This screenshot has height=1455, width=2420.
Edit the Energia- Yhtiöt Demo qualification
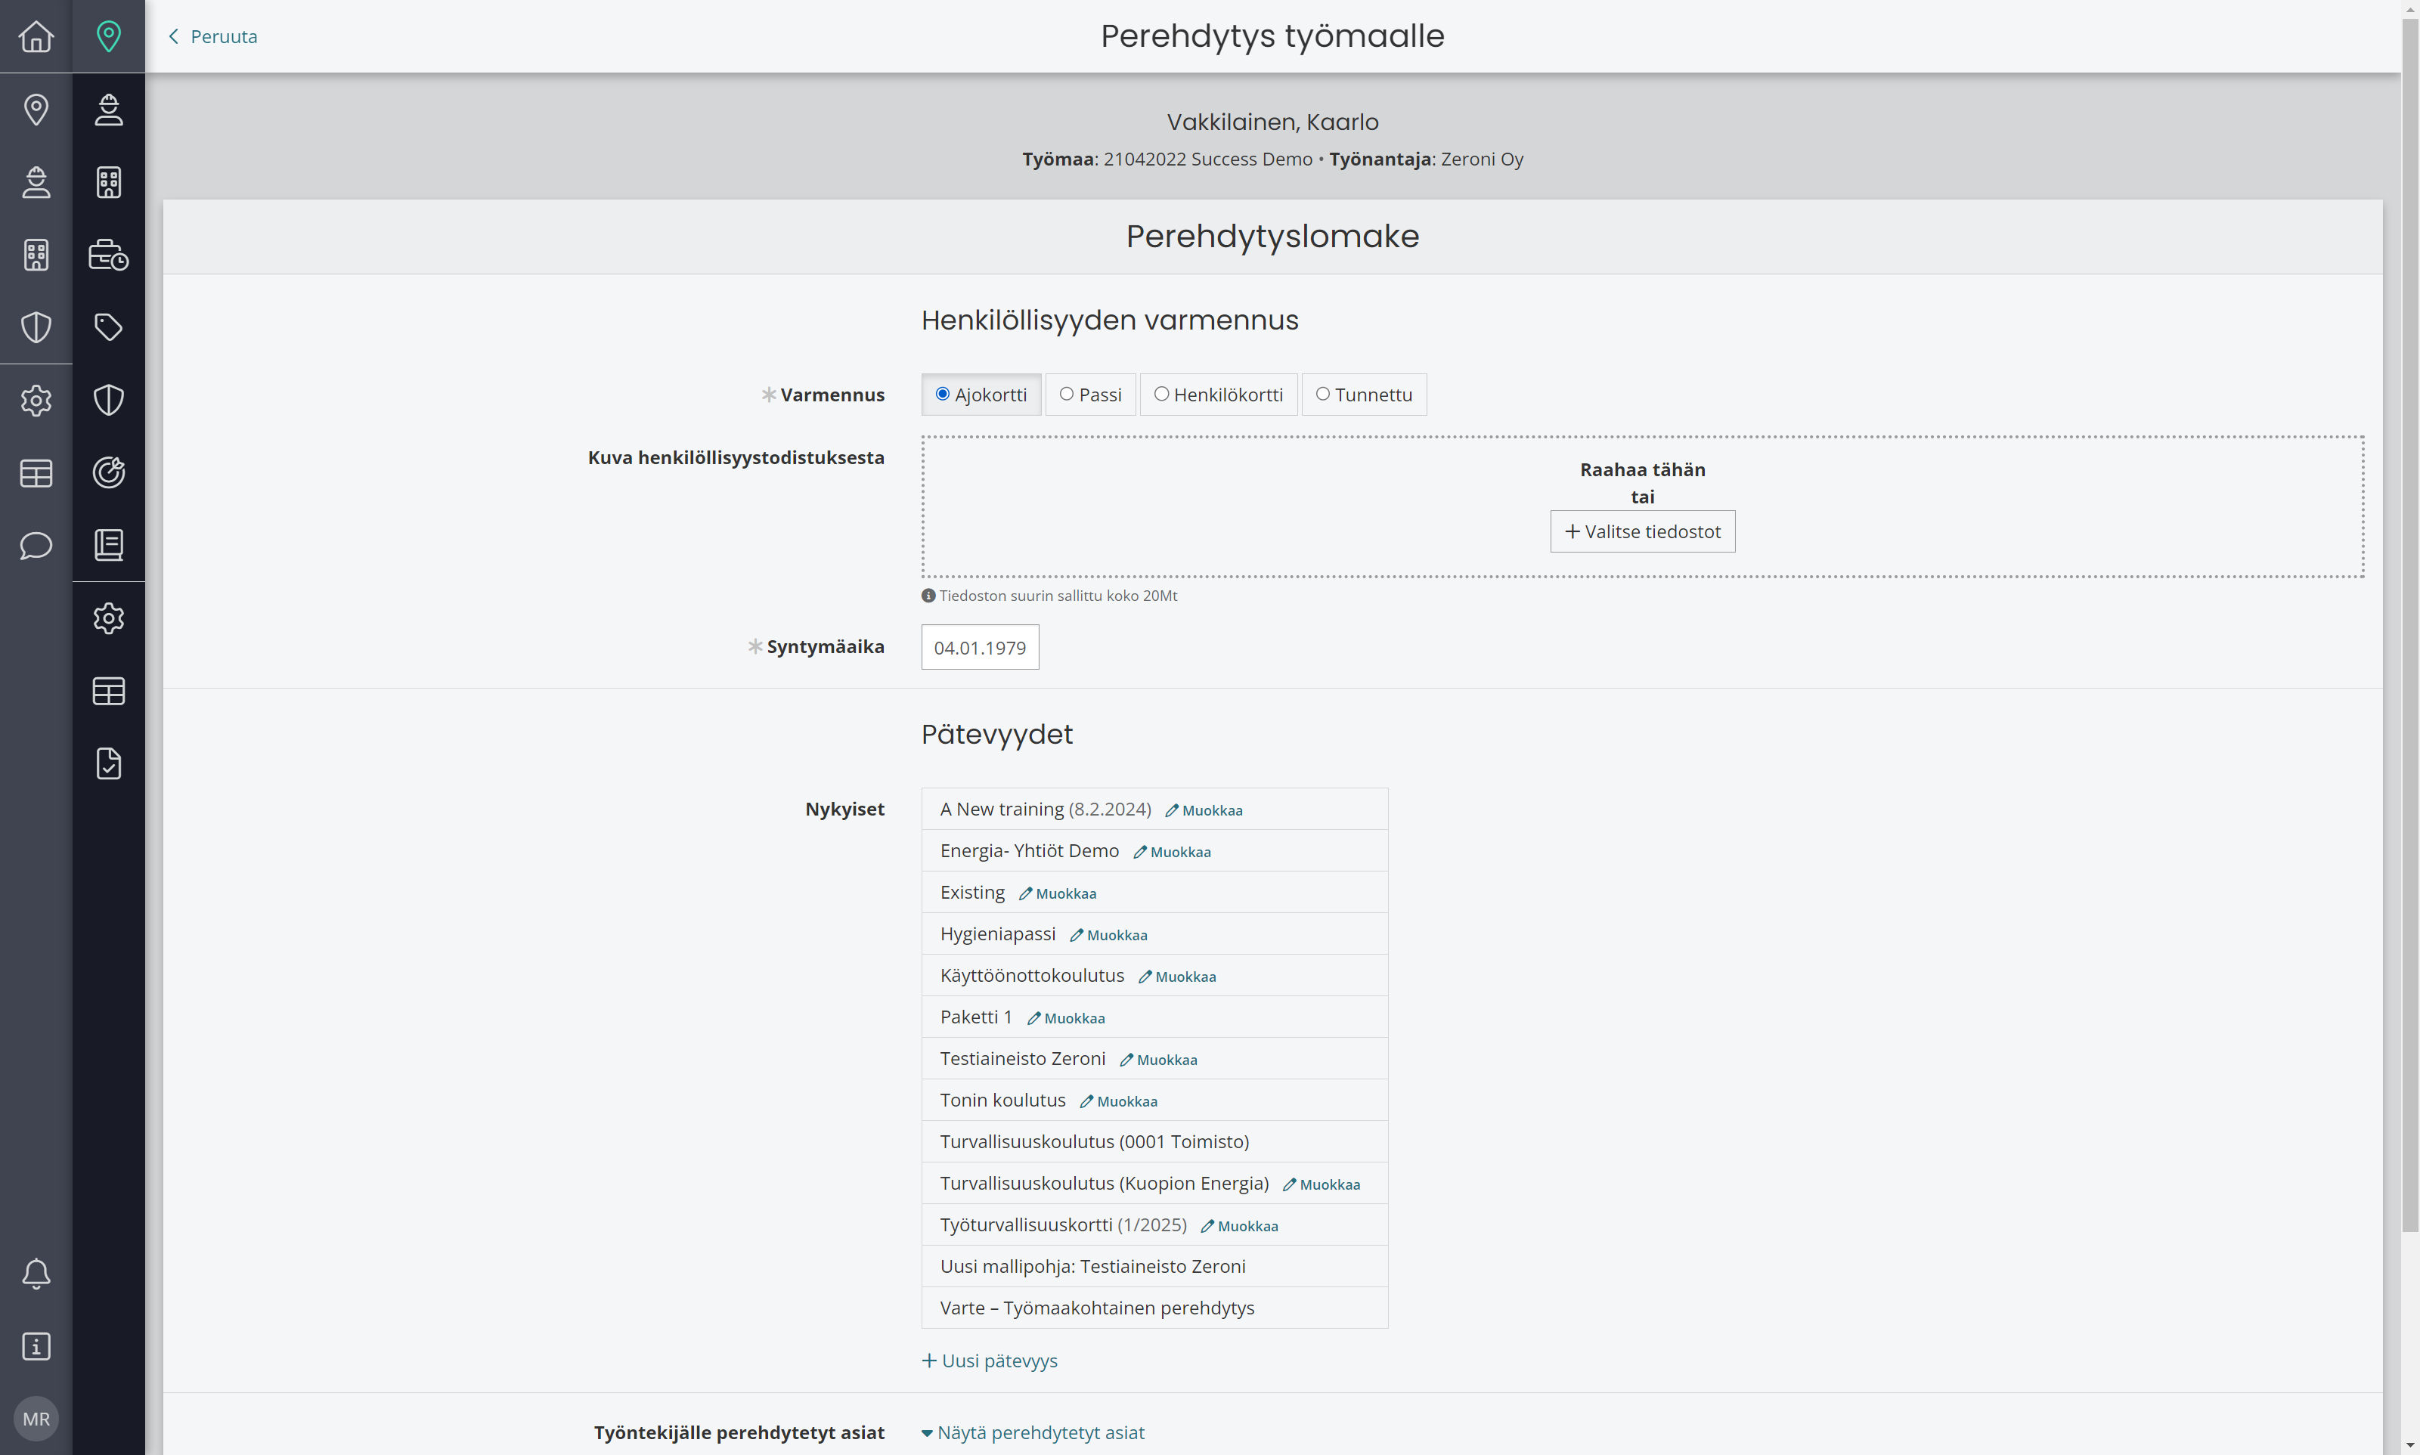[1172, 853]
